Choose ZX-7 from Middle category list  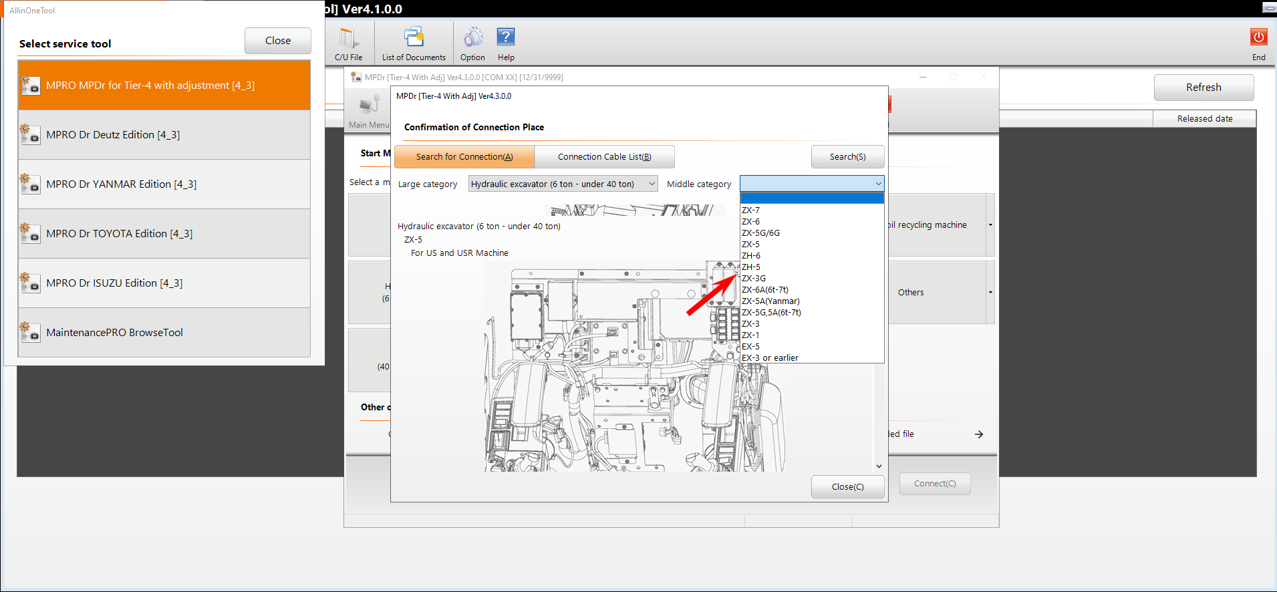(812, 210)
